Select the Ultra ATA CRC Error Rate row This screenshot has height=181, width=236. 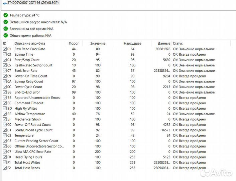33,152
